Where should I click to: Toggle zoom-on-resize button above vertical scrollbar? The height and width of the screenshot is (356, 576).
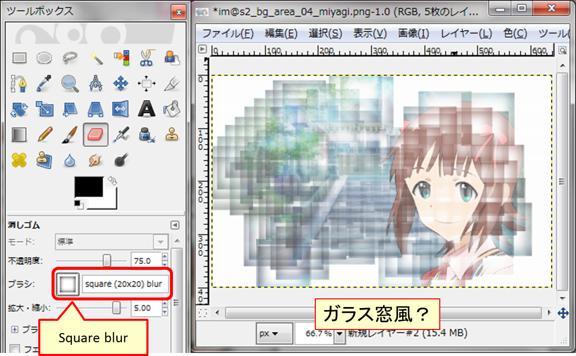pos(562,49)
